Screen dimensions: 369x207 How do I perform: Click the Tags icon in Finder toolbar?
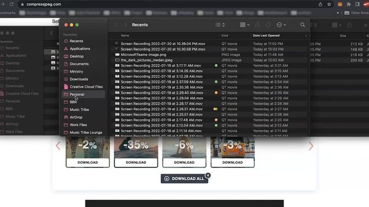pos(268,25)
